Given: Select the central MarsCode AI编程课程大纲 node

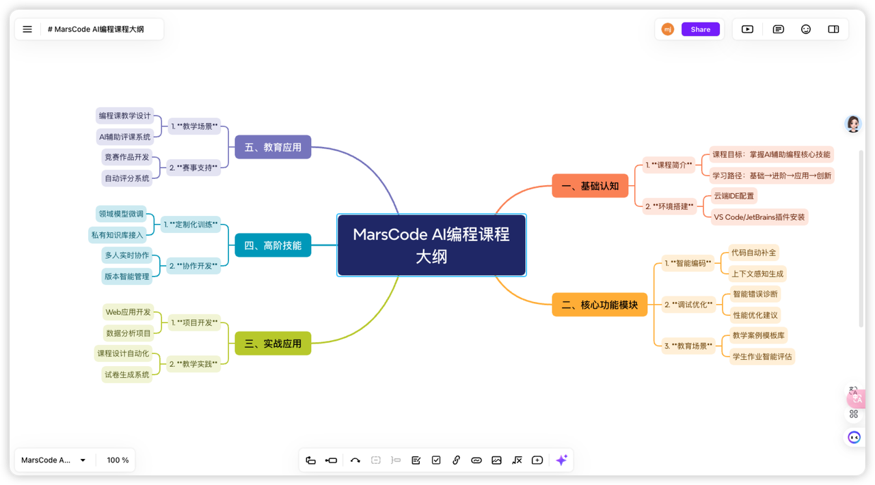Looking at the screenshot, I should click(x=431, y=245).
